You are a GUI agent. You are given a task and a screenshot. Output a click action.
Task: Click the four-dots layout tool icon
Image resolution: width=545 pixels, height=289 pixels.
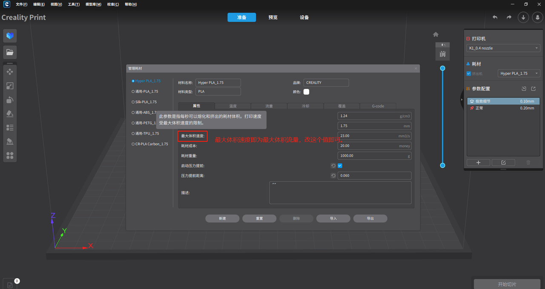[10, 156]
